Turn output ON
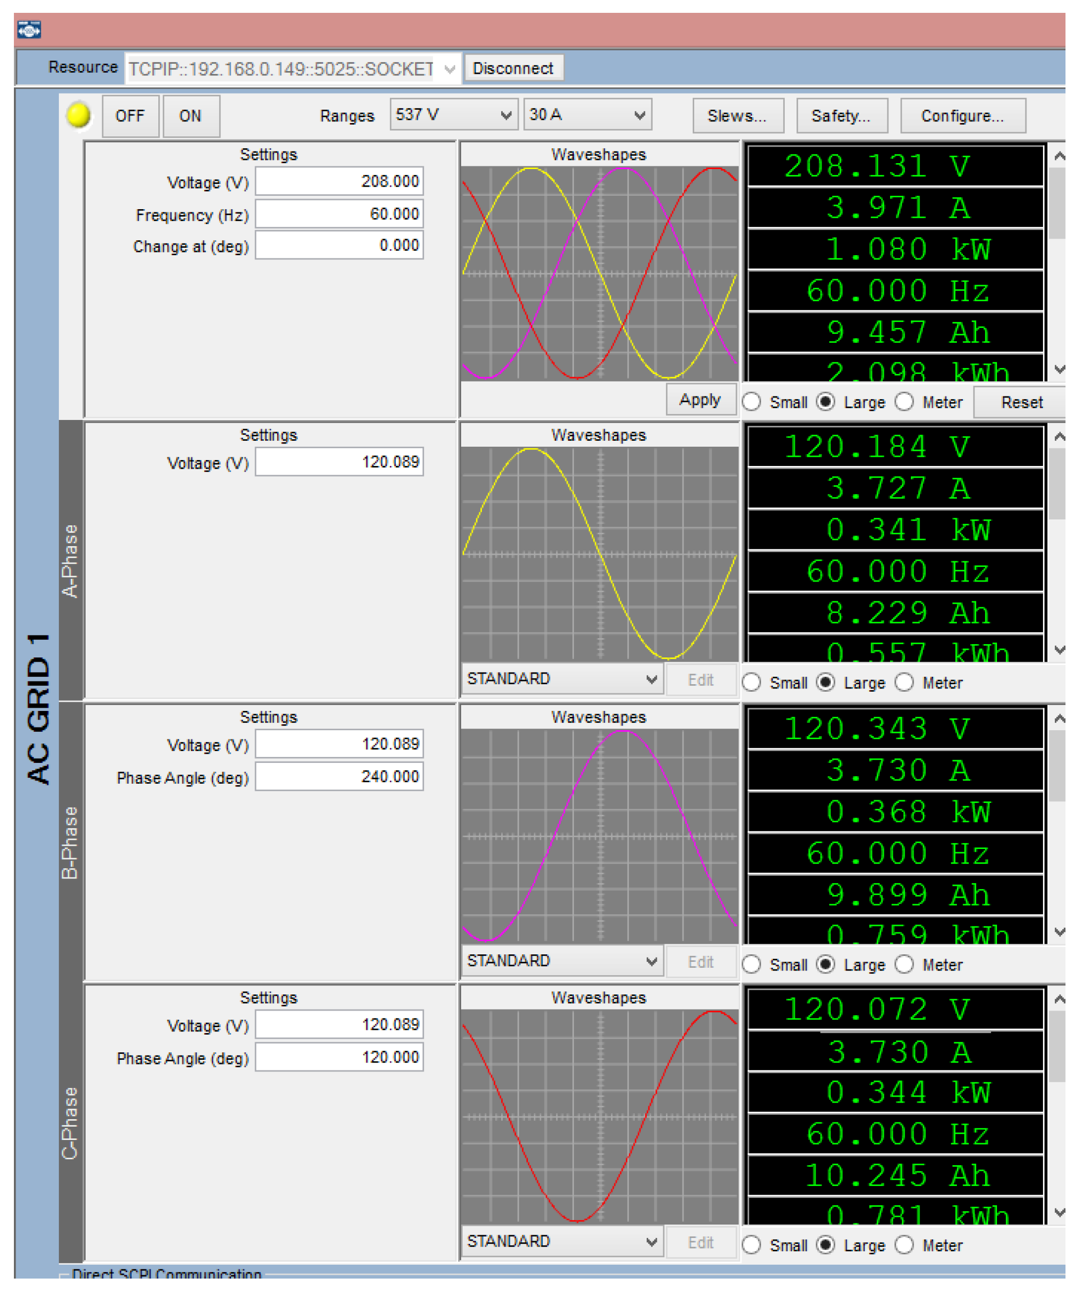 pos(191,116)
